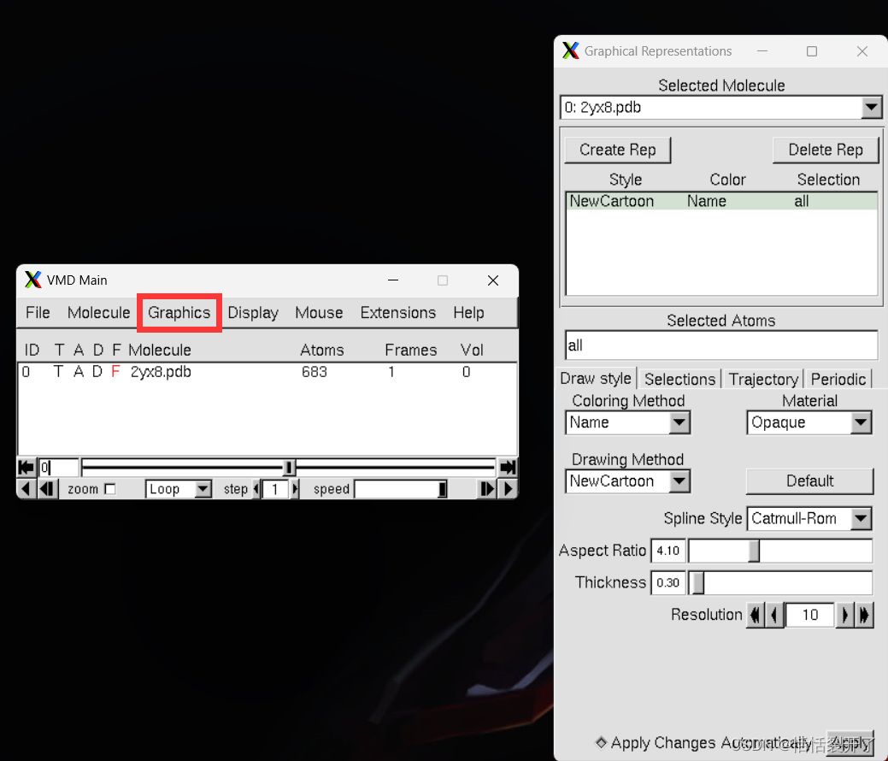This screenshot has height=761, width=888.
Task: Click the Selected Atoms text field
Action: click(x=720, y=345)
